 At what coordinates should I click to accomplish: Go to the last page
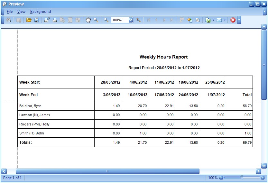pos(172,20)
